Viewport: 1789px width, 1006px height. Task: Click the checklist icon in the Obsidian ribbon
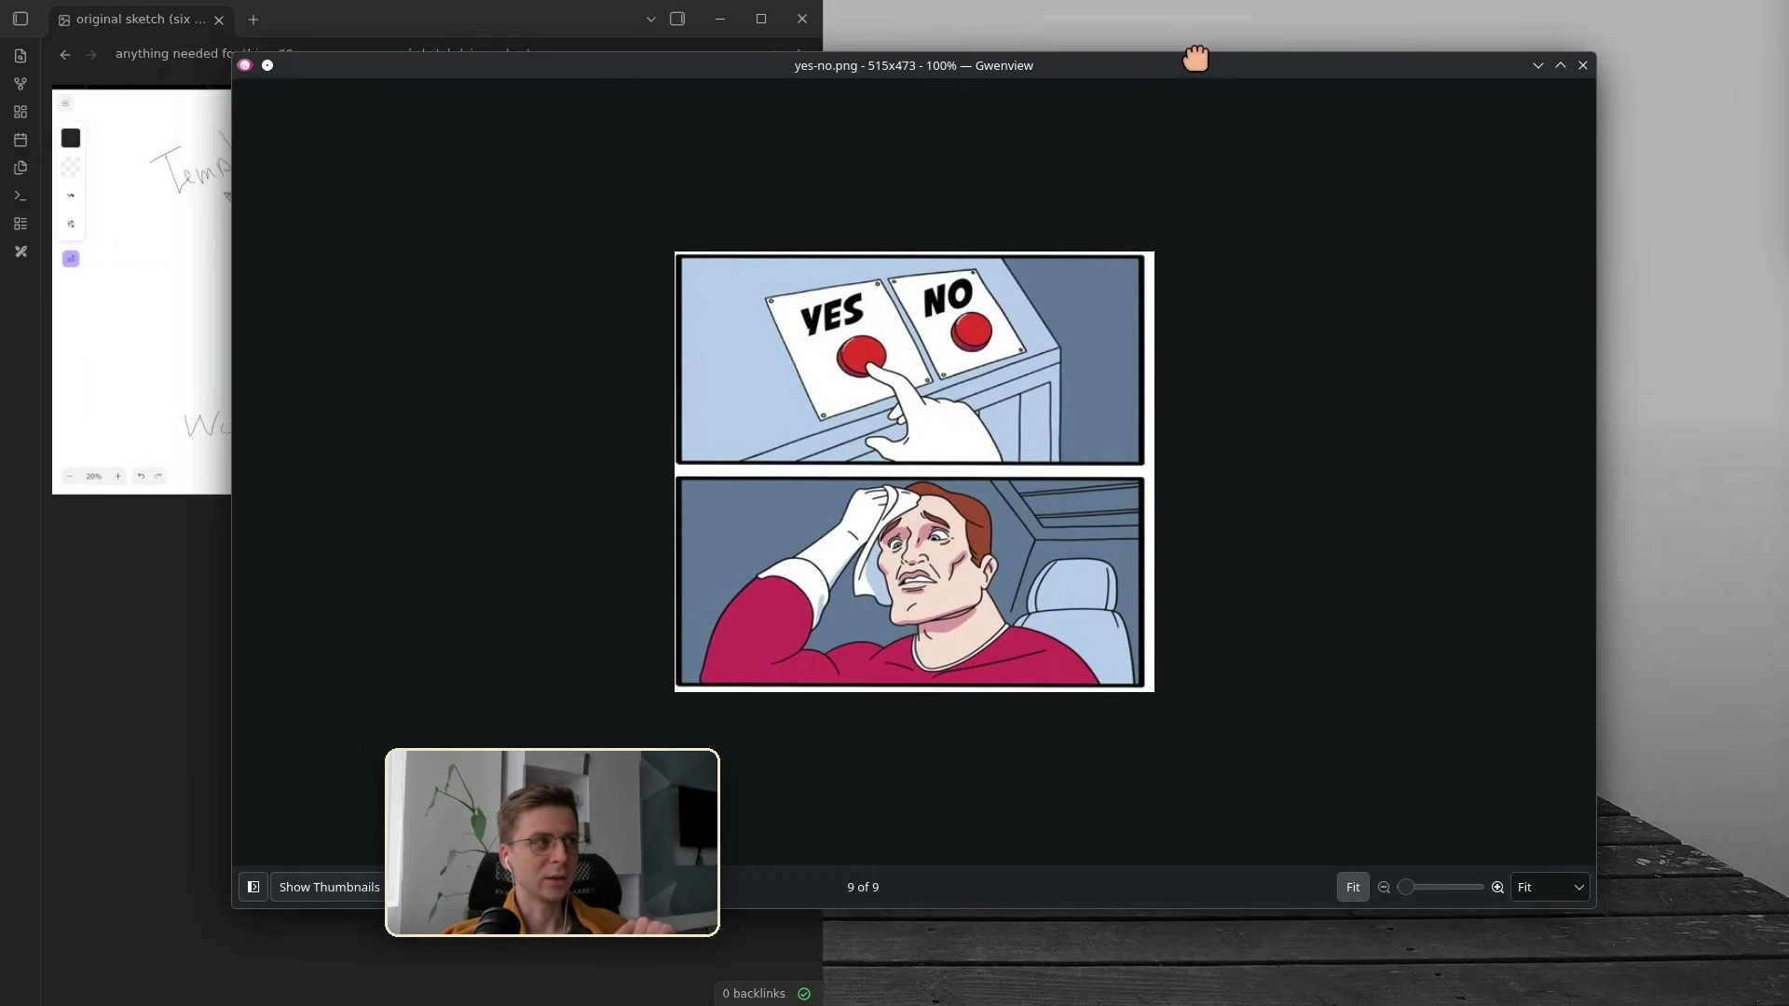20,224
